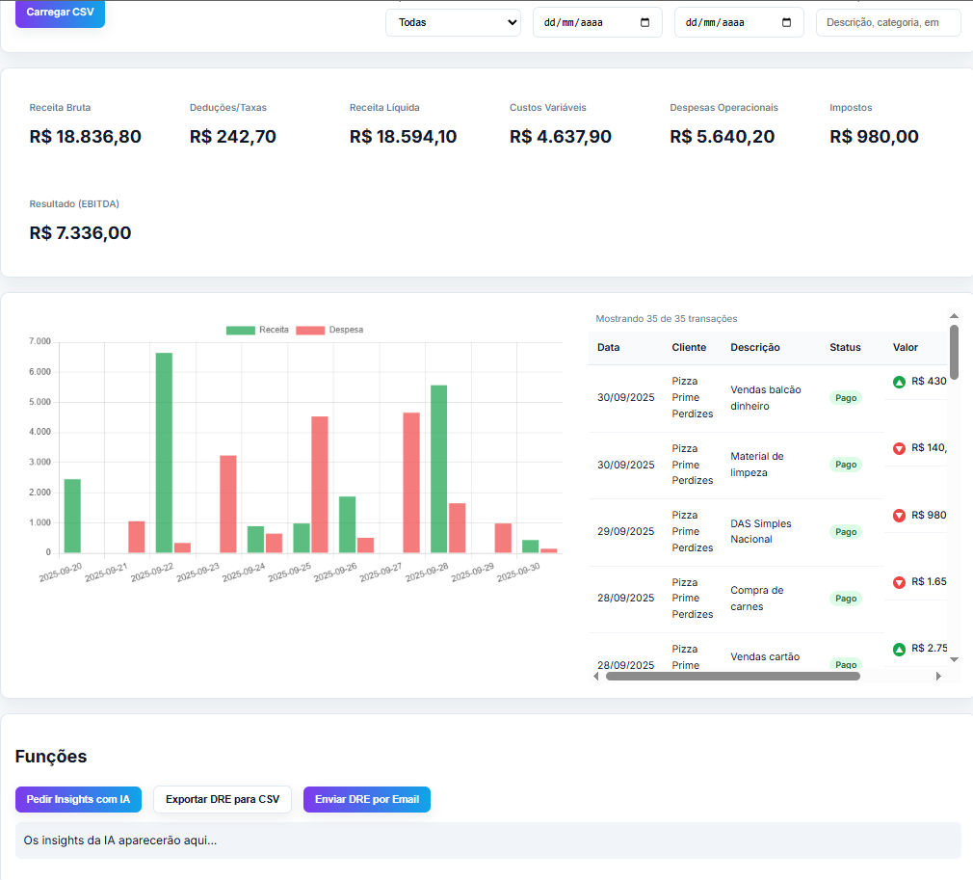Click Enviar DRE por Email button
This screenshot has height=880, width=973.
coord(366,799)
